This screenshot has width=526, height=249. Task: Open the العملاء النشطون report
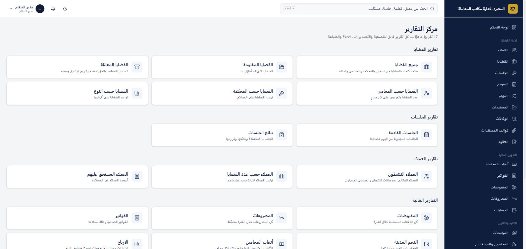coord(367,177)
